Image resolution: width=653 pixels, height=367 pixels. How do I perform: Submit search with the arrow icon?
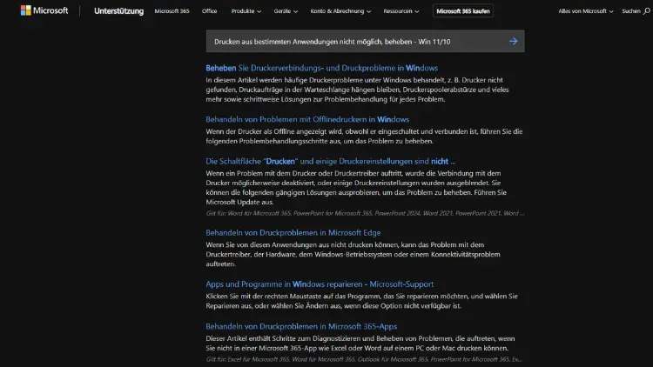click(x=513, y=41)
